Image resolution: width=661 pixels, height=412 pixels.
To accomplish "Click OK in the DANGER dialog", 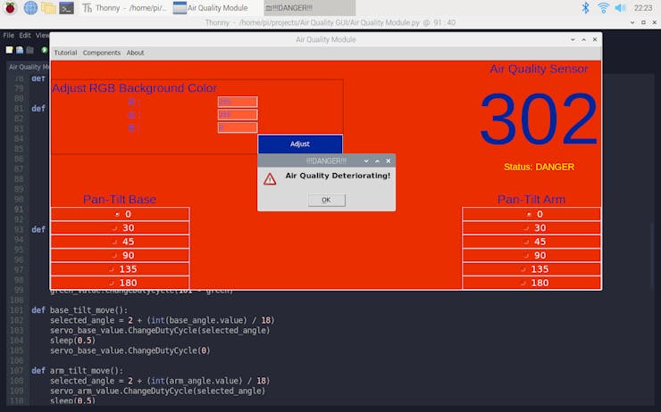I will [x=326, y=200].
